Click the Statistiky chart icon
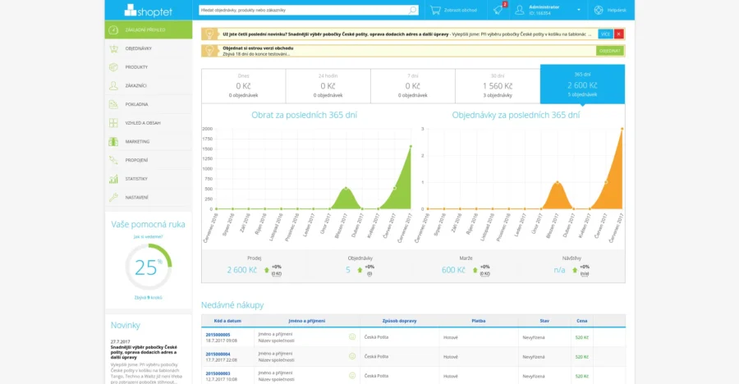 click(113, 179)
